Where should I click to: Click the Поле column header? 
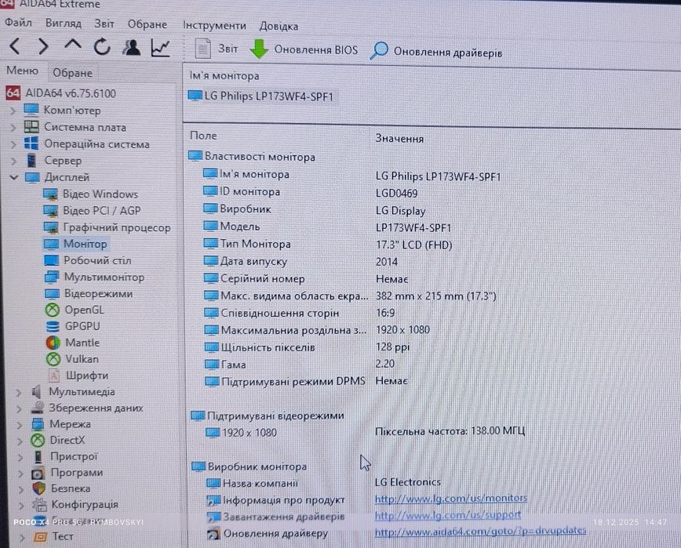coord(203,136)
